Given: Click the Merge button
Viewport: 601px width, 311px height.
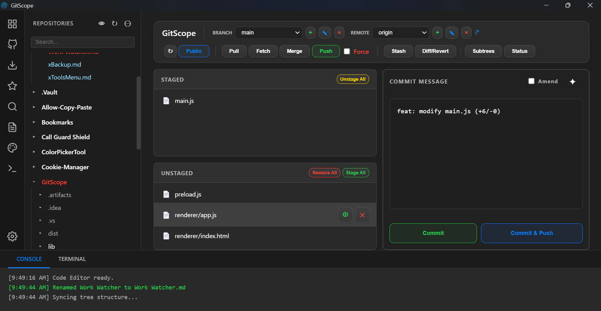Looking at the screenshot, I should [294, 51].
